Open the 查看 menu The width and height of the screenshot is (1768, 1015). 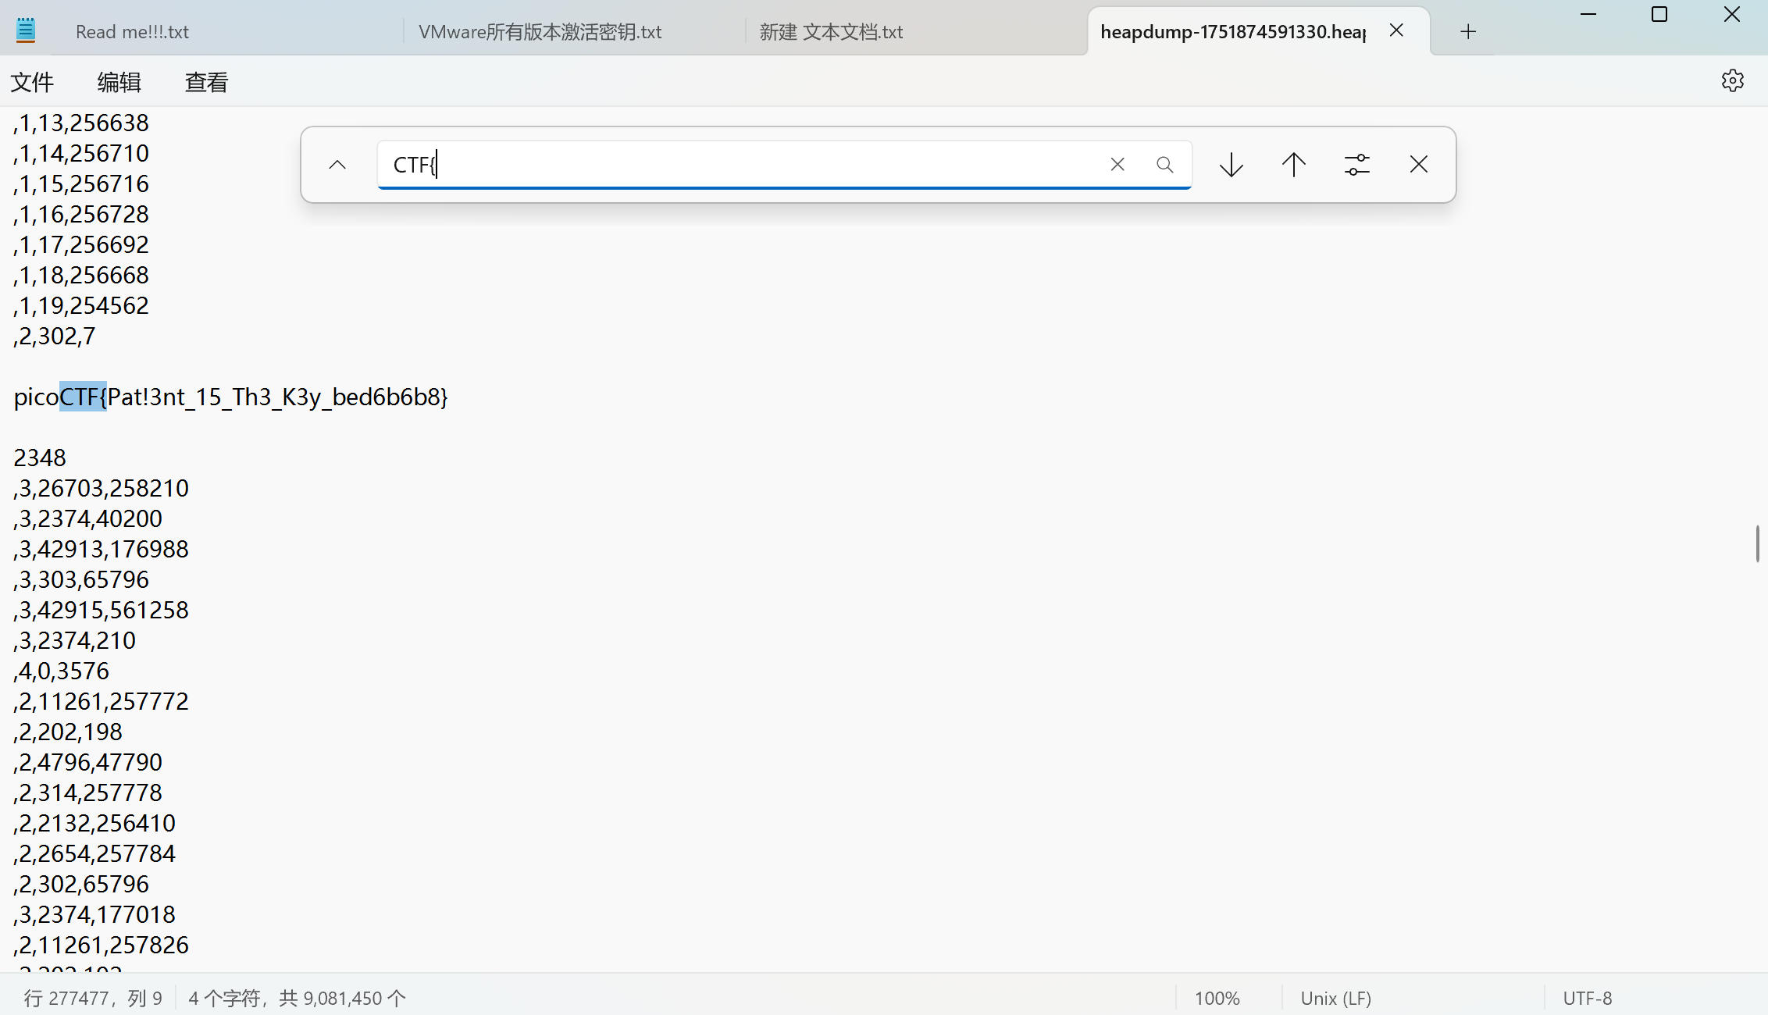(x=206, y=82)
